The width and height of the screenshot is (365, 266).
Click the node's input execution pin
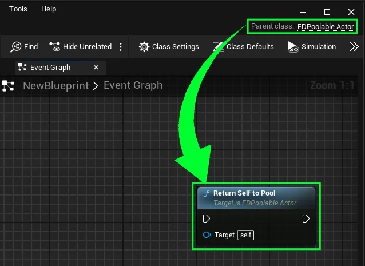coord(207,219)
